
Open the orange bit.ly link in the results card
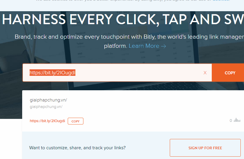coord(47,121)
